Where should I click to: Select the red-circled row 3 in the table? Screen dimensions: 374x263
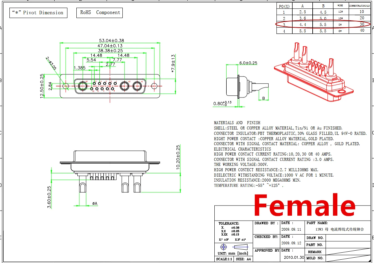pyautogui.click(x=323, y=24)
